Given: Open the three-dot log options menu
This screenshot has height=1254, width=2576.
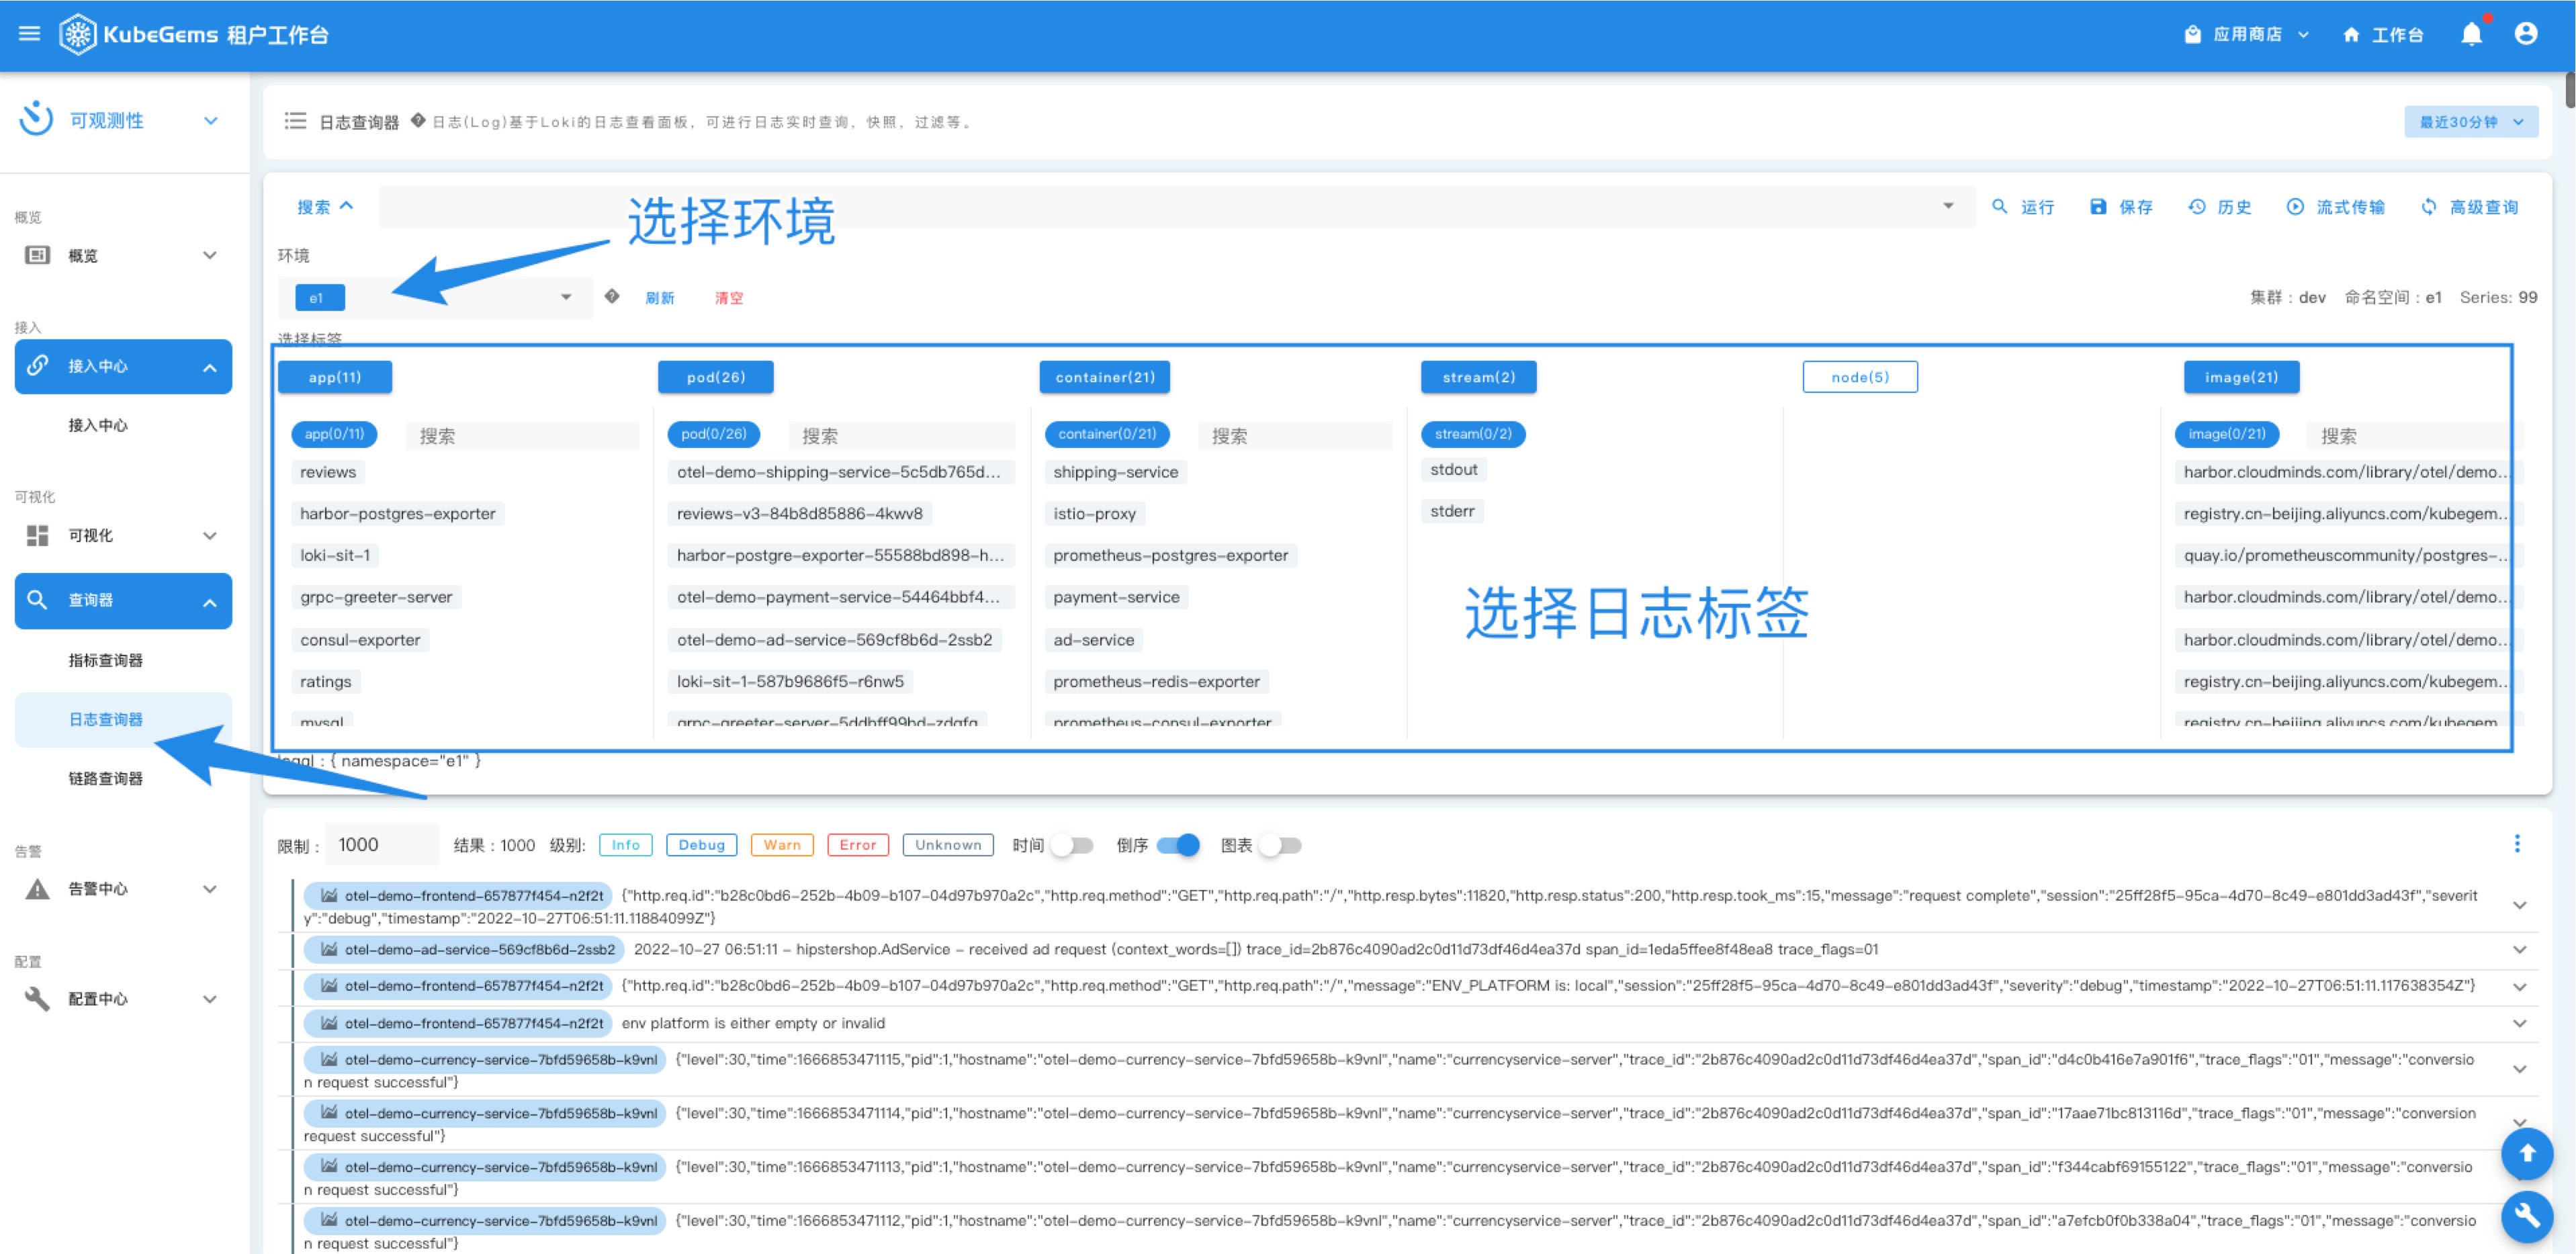Looking at the screenshot, I should click(x=2516, y=843).
